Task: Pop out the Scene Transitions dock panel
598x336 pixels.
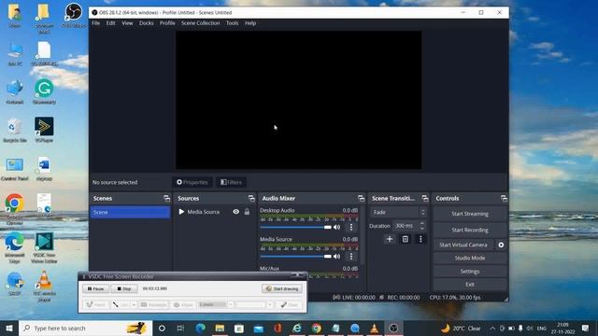Action: (425, 198)
